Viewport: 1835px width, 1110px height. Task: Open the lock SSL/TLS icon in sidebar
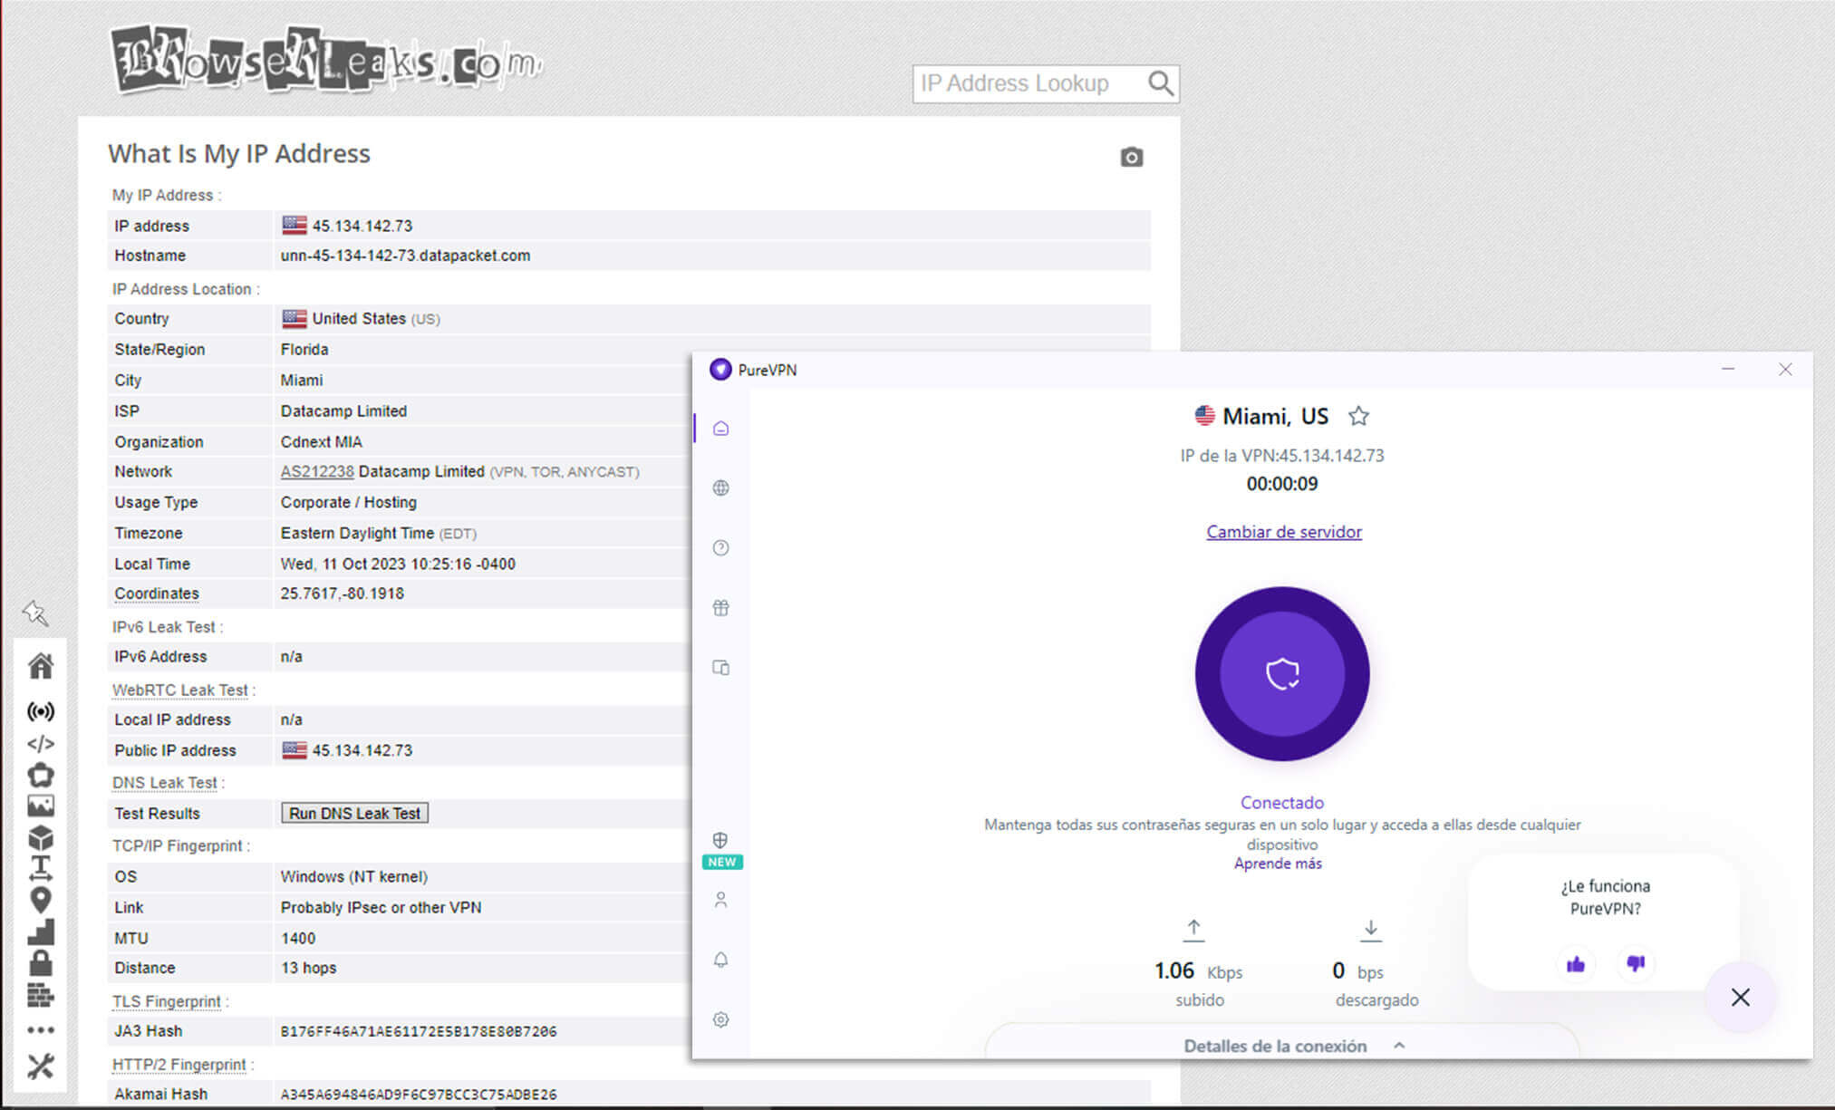coord(41,962)
